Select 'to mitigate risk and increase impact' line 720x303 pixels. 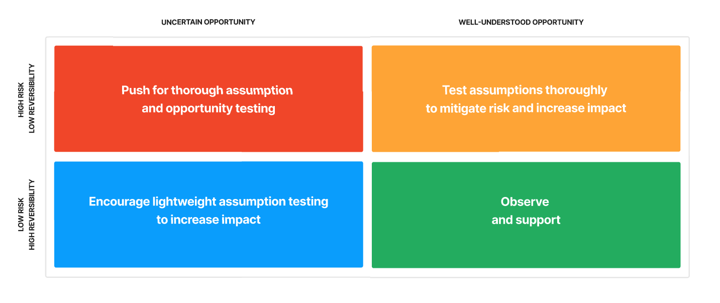click(526, 109)
